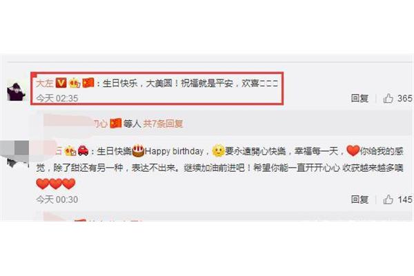Click the smiley sun emoji in comment
Image resolution: width=414 pixels, height=276 pixels.
218,151
